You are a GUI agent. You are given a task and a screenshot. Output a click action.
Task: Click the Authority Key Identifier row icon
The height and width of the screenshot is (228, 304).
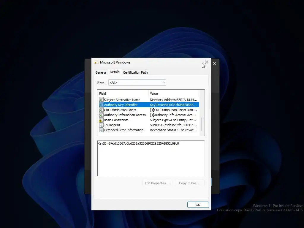pos(101,105)
